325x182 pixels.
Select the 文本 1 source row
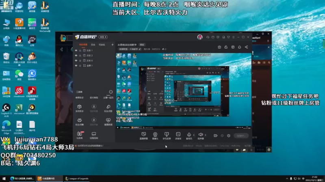pos(94,50)
